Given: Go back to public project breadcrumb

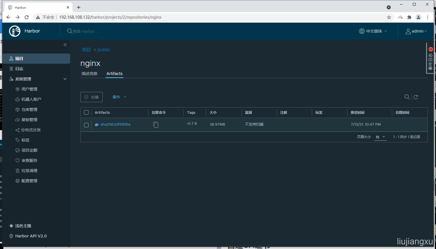Looking at the screenshot, I should coord(104,50).
